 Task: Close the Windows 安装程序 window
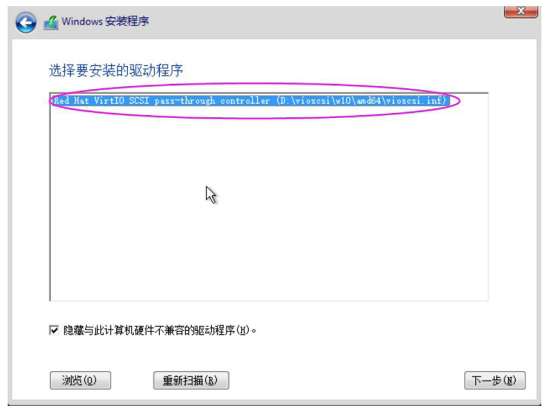coord(521,10)
